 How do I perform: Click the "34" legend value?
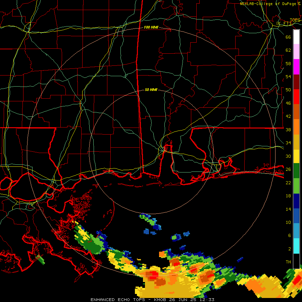tap(288, 143)
